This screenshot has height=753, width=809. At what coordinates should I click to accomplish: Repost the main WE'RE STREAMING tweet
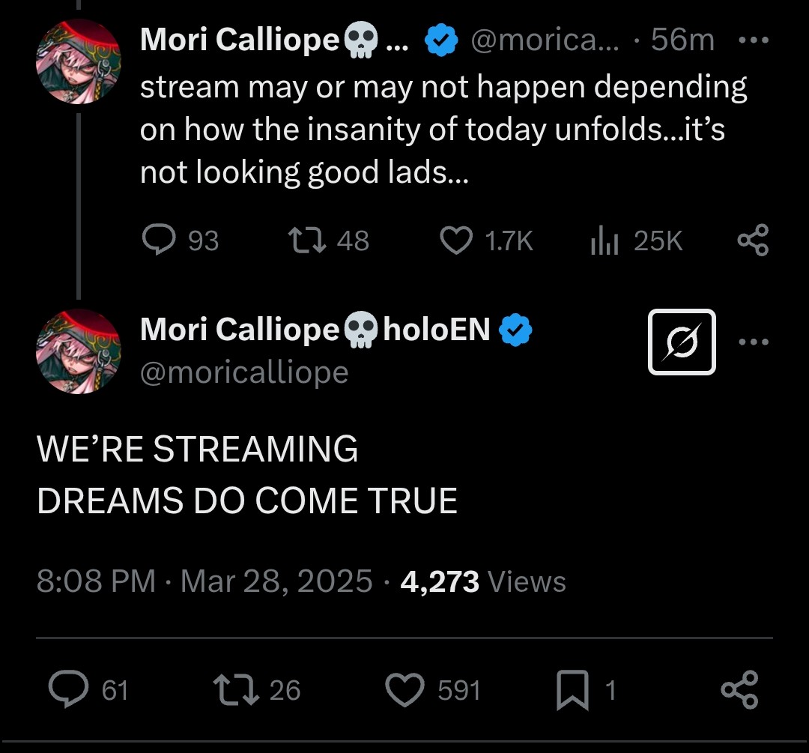[235, 689]
